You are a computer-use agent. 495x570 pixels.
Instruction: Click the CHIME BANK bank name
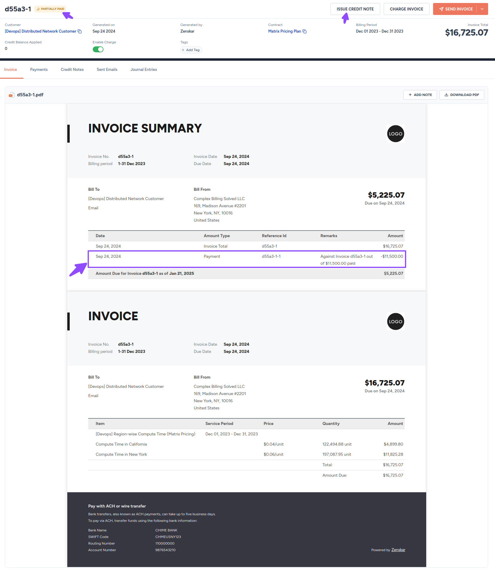[x=166, y=530]
